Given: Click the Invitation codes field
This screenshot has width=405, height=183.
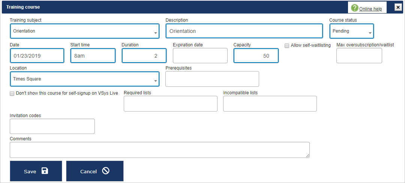Looking at the screenshot, I should point(52,126).
